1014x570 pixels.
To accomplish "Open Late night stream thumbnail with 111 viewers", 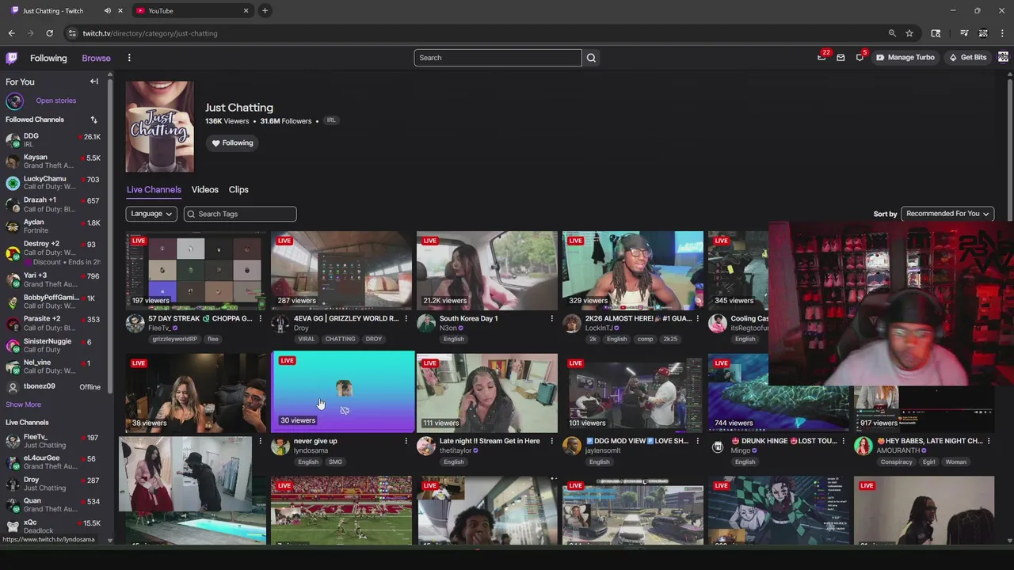I will (x=487, y=393).
